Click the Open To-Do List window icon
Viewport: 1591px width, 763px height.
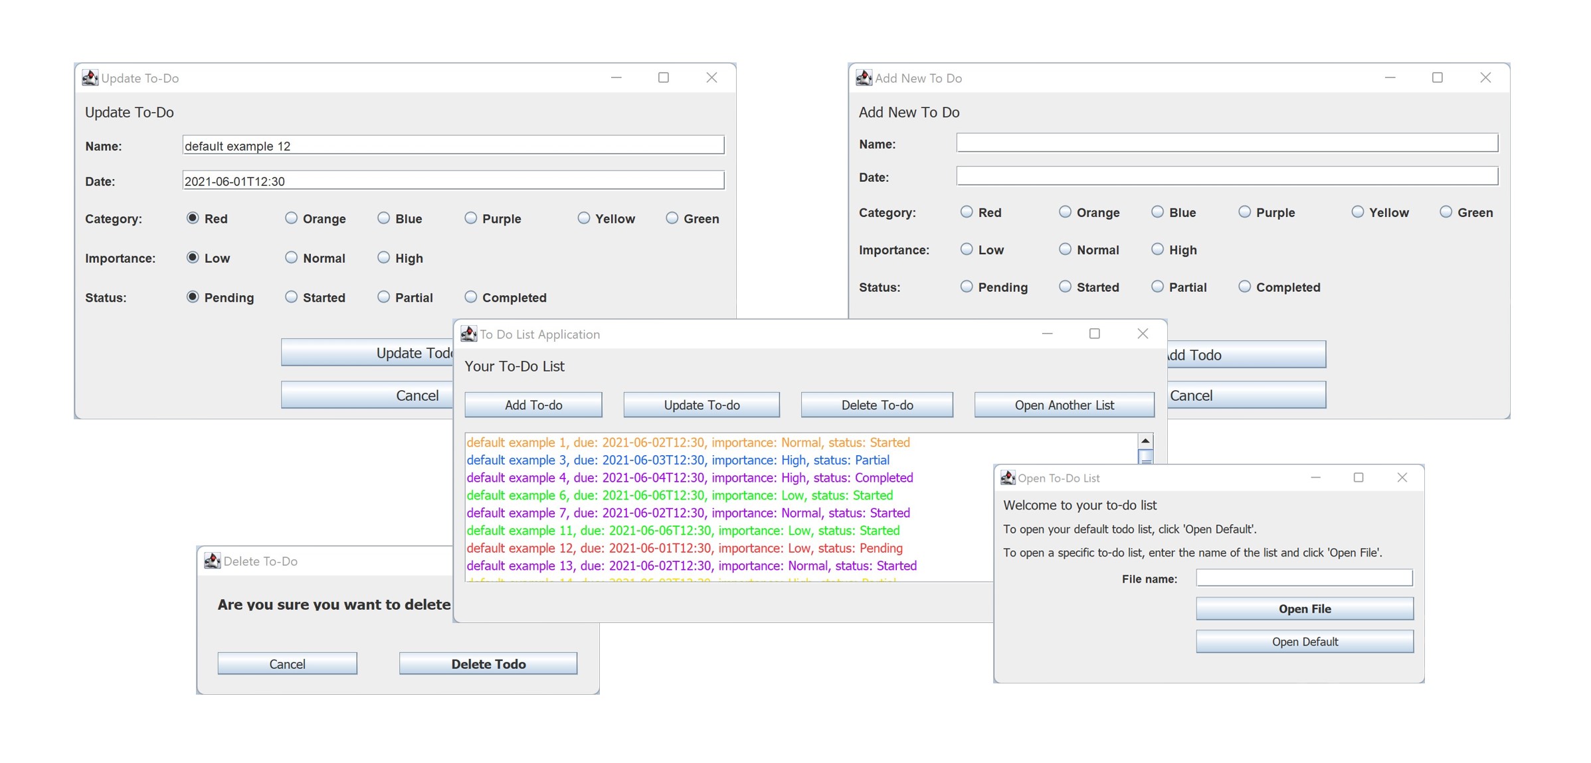1008,478
